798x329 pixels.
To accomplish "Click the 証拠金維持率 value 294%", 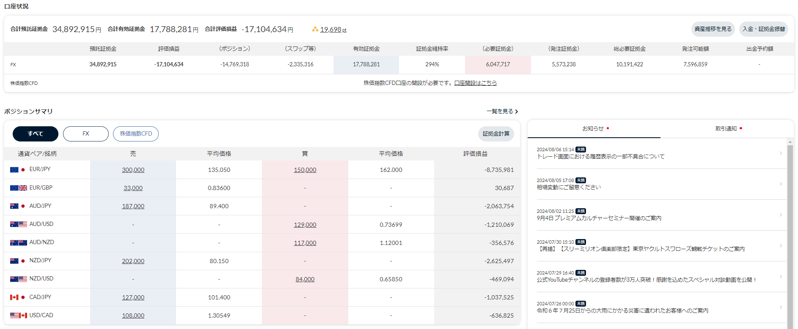I will click(x=432, y=65).
